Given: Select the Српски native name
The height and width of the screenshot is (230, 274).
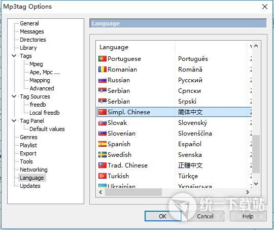Looking at the screenshot, I should [x=189, y=91].
